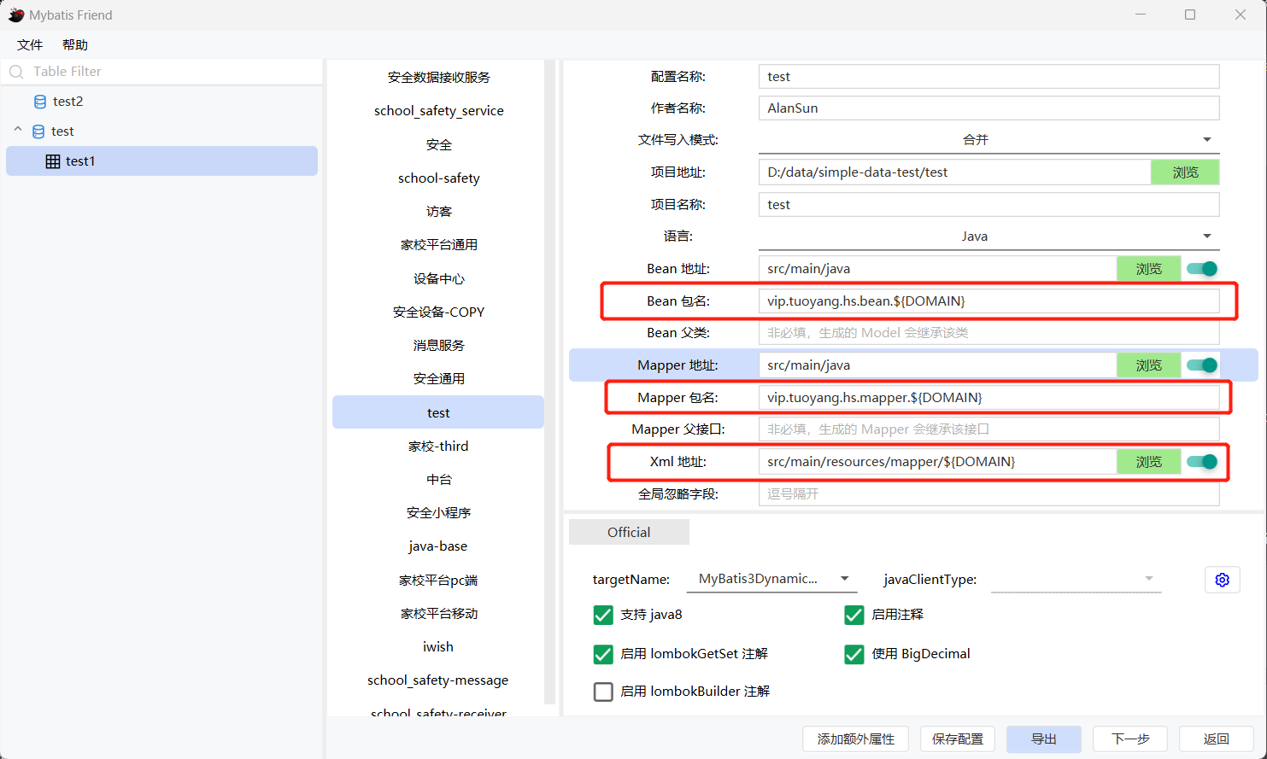
Task: Click 浏览 button for Mapper 地址
Action: (x=1149, y=365)
